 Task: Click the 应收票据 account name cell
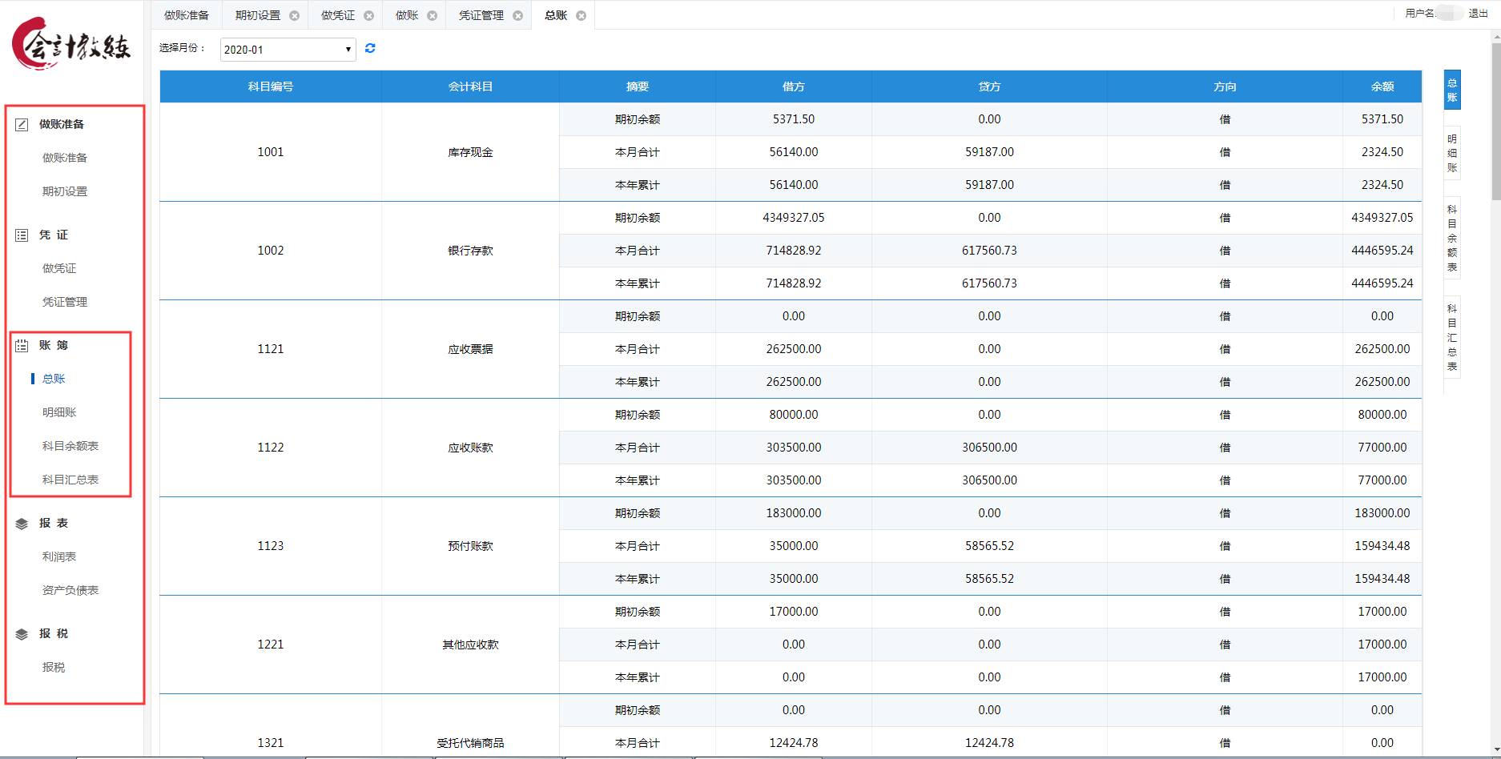click(470, 349)
